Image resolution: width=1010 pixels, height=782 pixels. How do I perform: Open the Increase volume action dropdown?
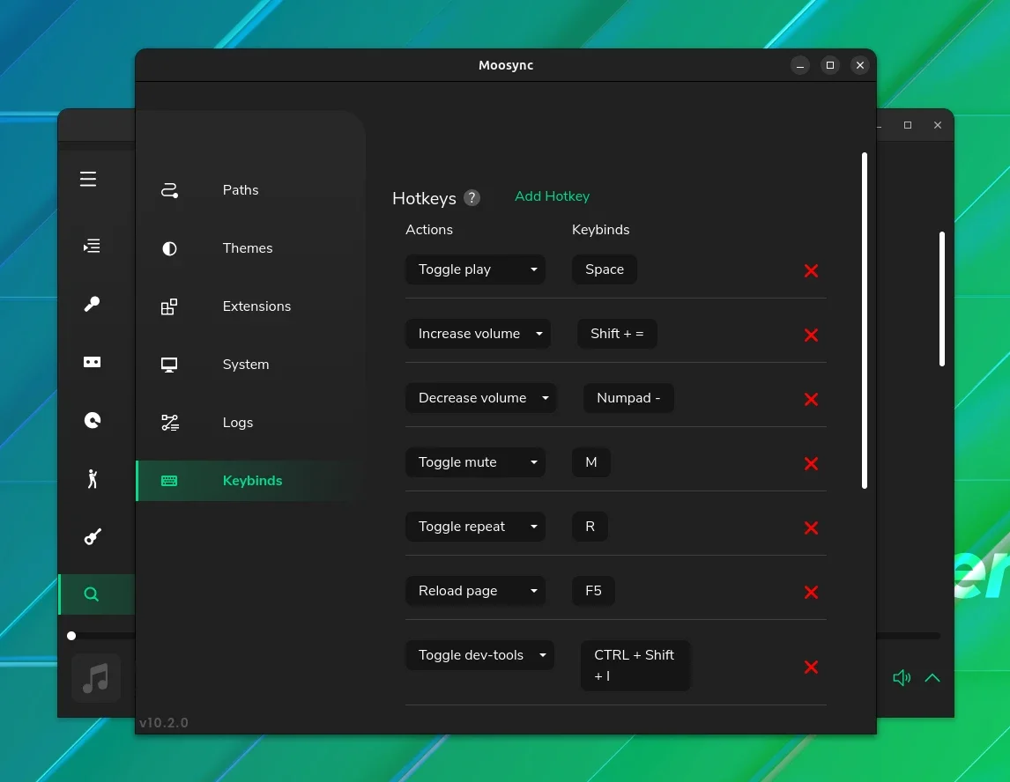click(478, 334)
